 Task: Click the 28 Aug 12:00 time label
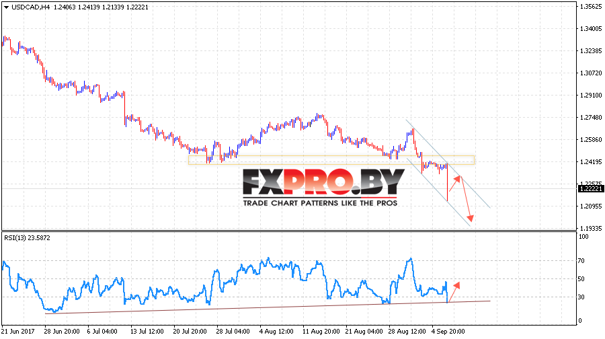tap(407, 332)
